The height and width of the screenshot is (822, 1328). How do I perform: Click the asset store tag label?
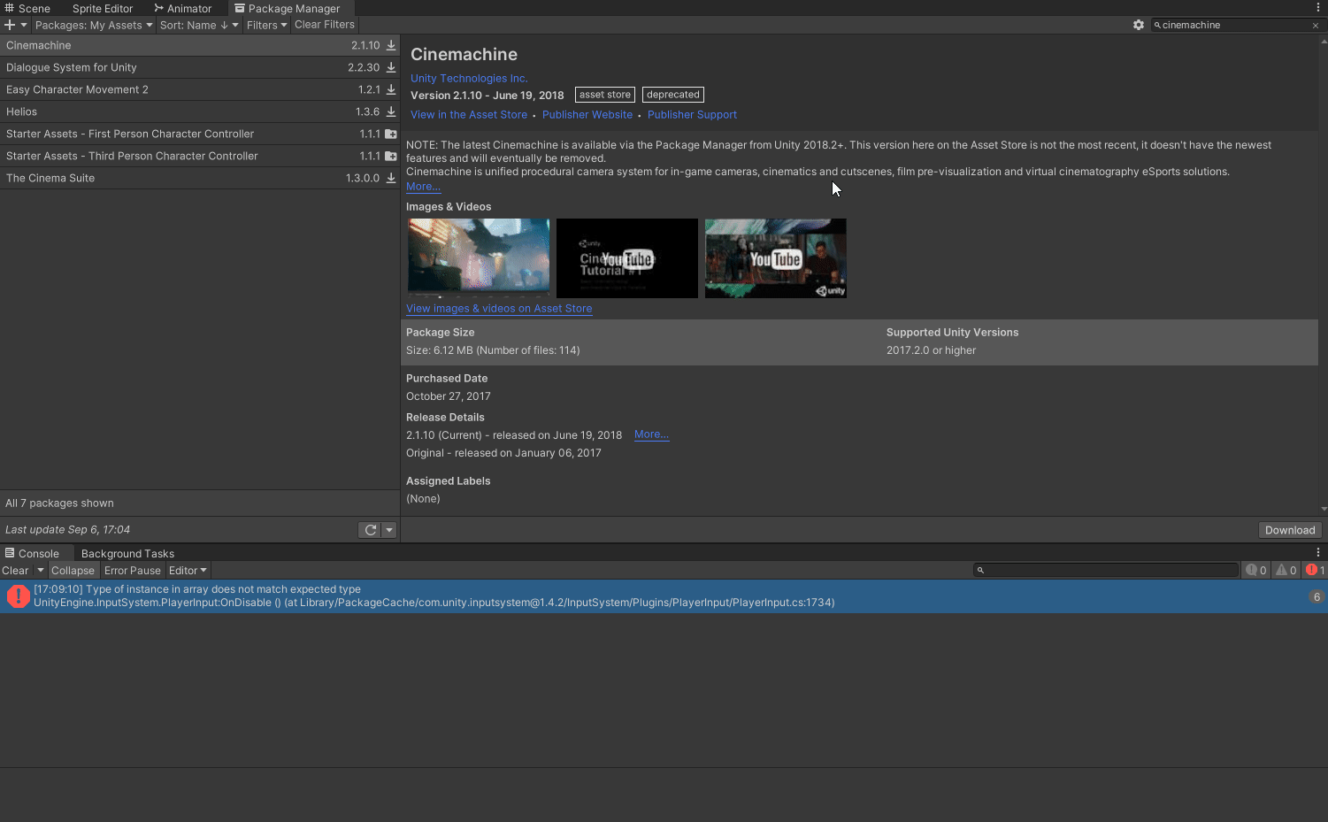point(605,95)
